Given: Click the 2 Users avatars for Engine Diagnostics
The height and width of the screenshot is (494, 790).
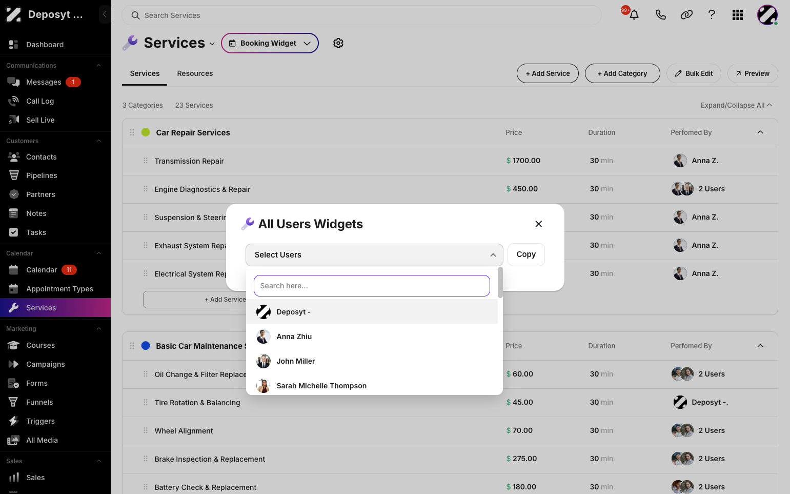Looking at the screenshot, I should coord(682,189).
